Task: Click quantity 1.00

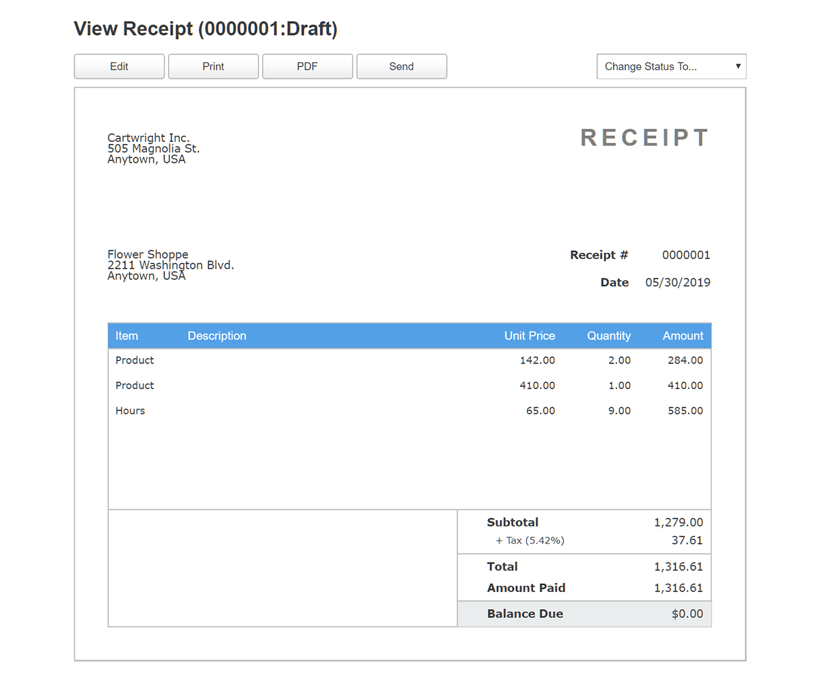Action: 620,386
